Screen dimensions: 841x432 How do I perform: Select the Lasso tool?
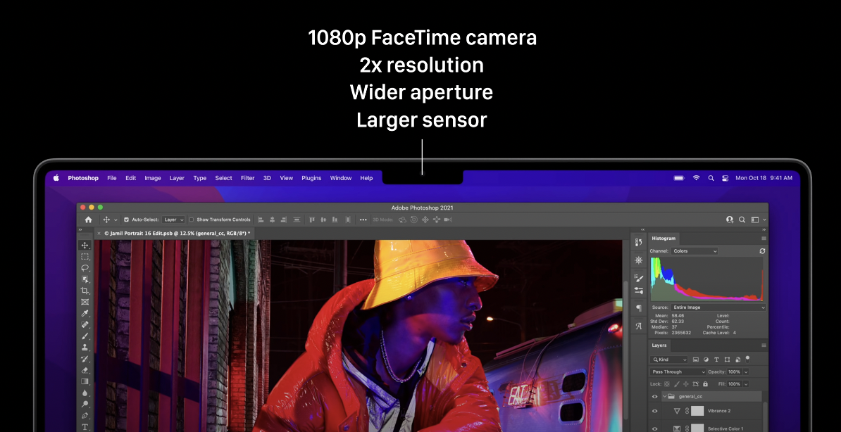pyautogui.click(x=85, y=268)
